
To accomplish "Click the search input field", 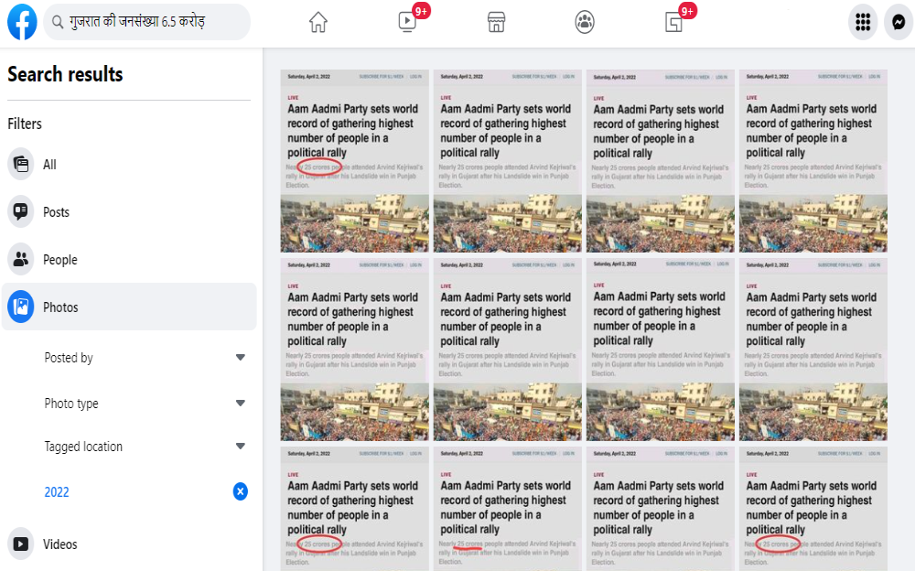I will pyautogui.click(x=156, y=22).
